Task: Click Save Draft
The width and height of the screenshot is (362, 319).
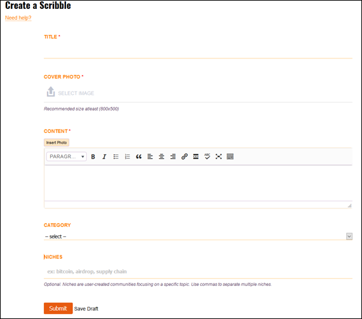Action: pos(86,309)
